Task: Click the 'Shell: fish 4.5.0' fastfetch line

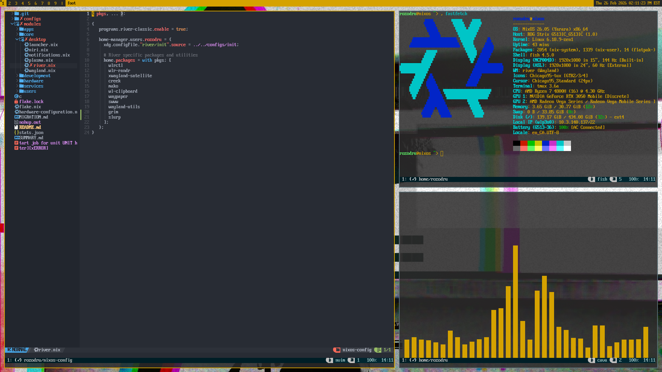Action: tap(533, 55)
